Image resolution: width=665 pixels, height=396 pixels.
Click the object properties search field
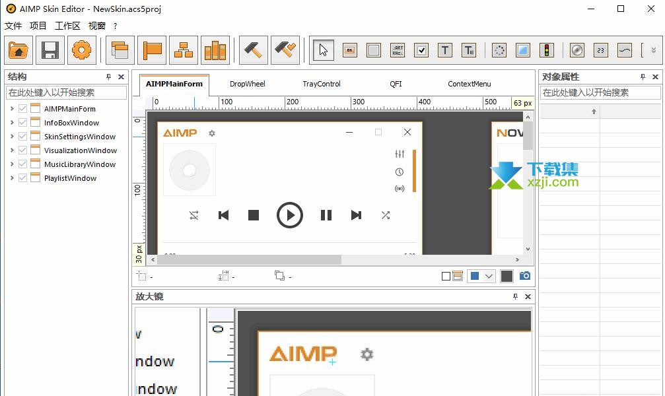click(x=600, y=92)
